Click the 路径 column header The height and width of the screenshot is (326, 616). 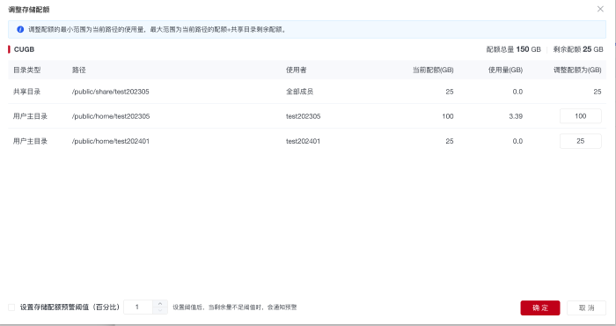(78, 70)
